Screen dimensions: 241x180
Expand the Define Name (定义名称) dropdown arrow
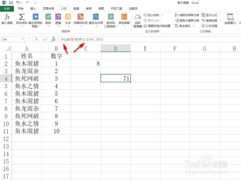click(x=162, y=15)
